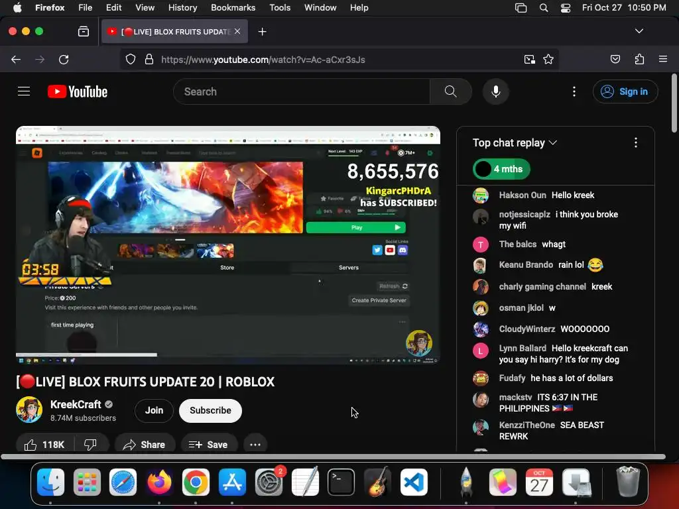Open the Firefox History menu

182,8
